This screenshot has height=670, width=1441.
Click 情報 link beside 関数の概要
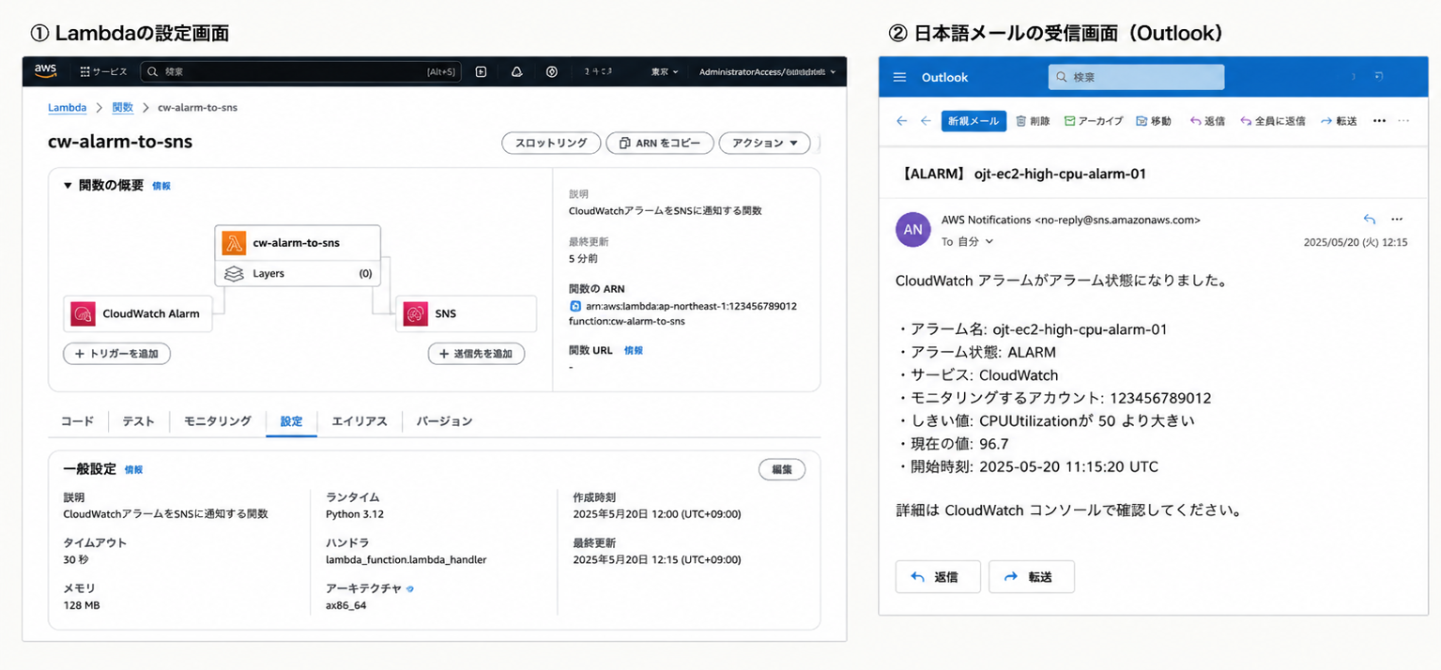pyautogui.click(x=161, y=186)
